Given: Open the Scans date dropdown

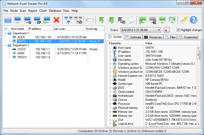Looking at the screenshot, I should (159, 30).
